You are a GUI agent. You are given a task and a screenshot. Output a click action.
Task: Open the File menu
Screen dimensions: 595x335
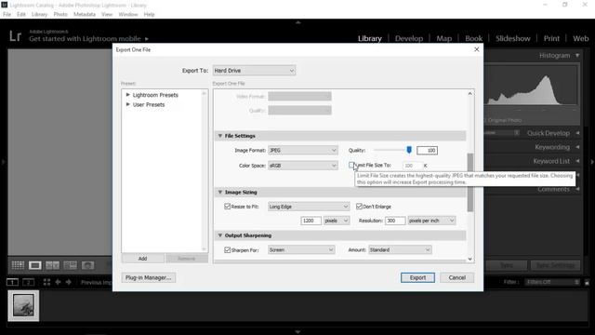point(7,15)
